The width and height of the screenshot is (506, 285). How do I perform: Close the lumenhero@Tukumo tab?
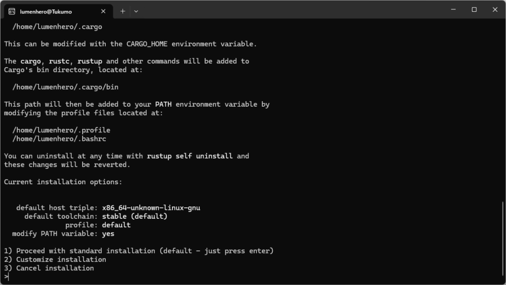[103, 11]
